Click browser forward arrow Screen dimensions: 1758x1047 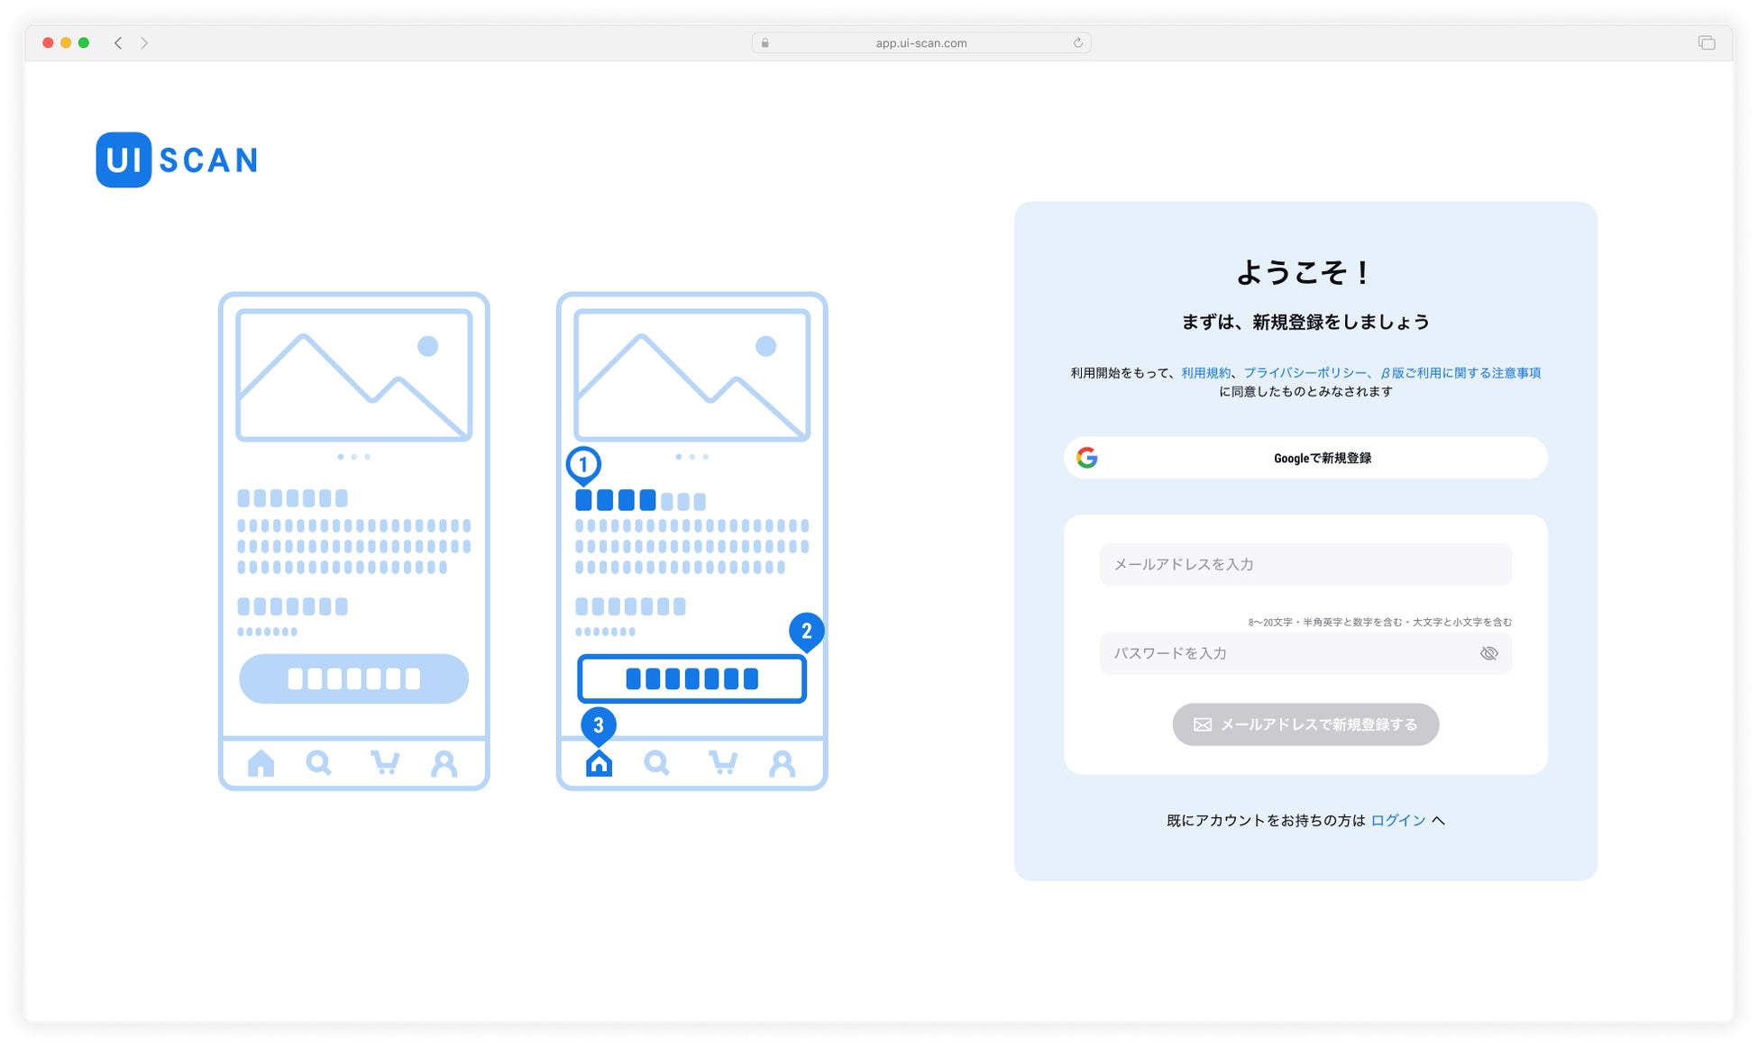(x=144, y=42)
